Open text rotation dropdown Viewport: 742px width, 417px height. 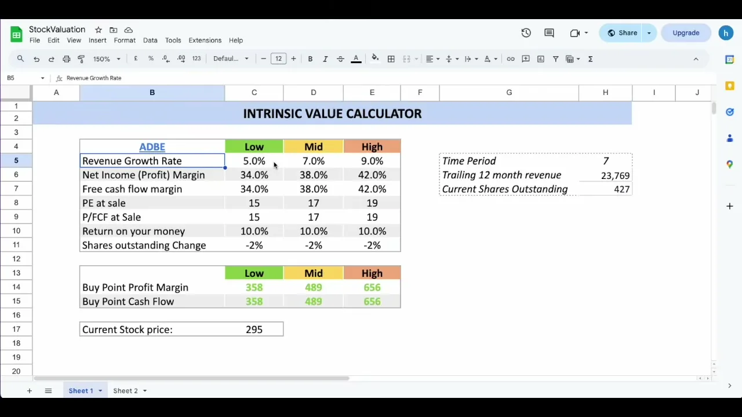(x=490, y=58)
